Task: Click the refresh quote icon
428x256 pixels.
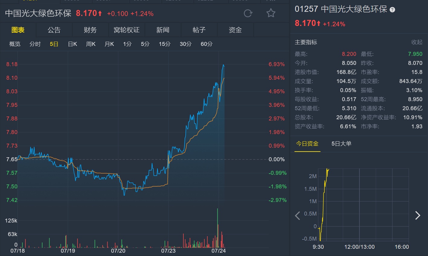Action: coord(248,13)
